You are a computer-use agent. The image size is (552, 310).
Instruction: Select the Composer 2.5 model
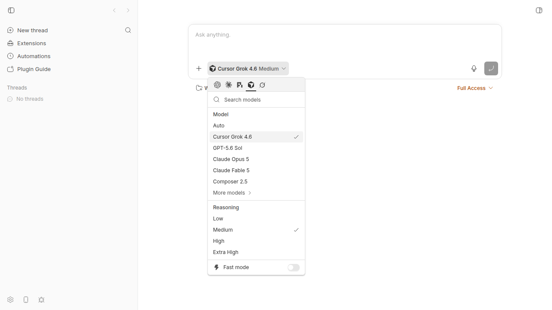coord(256,182)
